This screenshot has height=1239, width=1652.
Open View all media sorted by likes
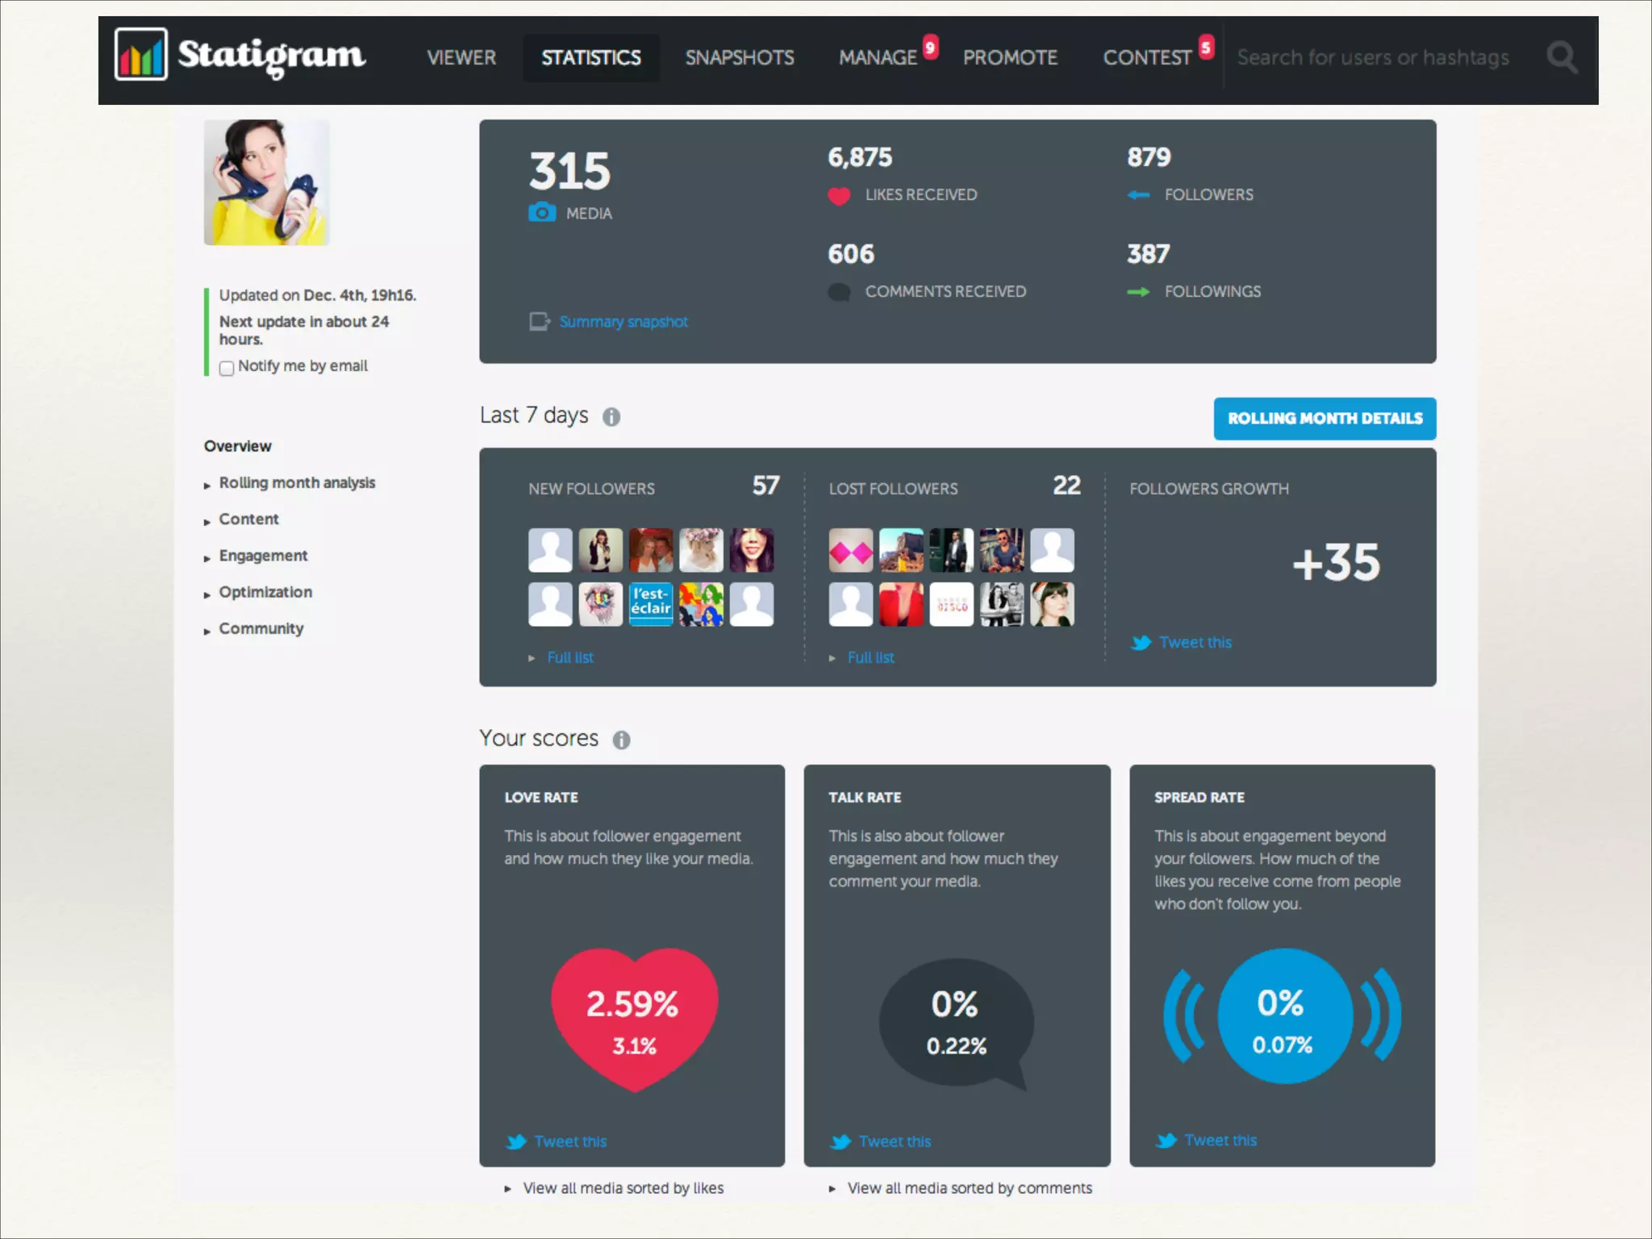click(x=623, y=1188)
